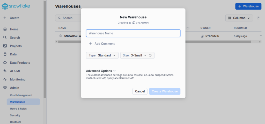Click the Monitoring pulse icon

point(5,79)
